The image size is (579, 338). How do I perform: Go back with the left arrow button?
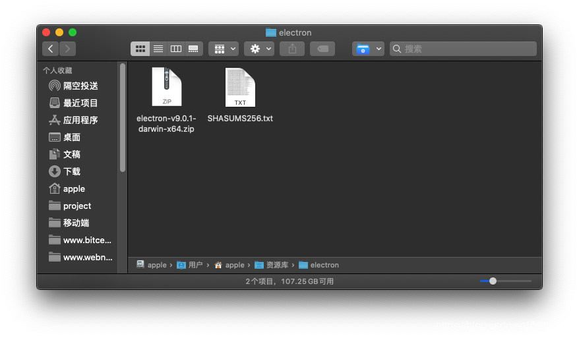pos(51,49)
